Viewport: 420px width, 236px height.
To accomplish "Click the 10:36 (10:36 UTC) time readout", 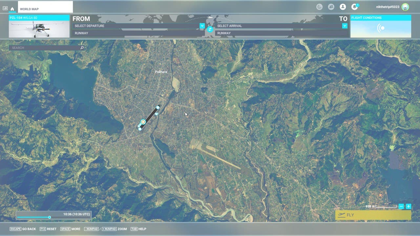I will (x=76, y=214).
